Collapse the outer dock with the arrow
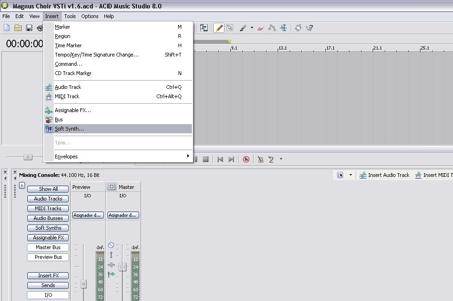 click(x=5, y=178)
